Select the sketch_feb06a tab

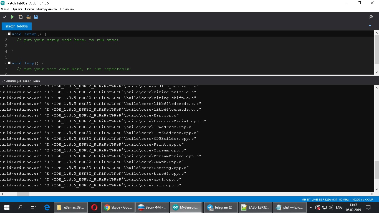pos(17,26)
